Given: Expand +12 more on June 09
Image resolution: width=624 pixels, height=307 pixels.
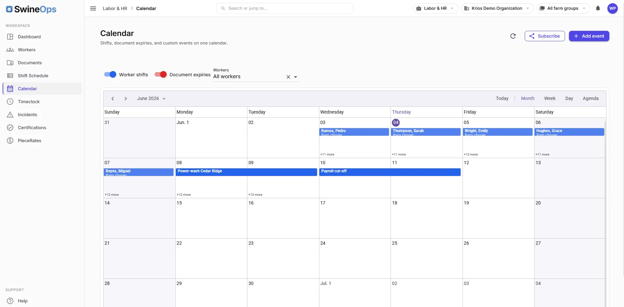Looking at the screenshot, I should (x=255, y=195).
